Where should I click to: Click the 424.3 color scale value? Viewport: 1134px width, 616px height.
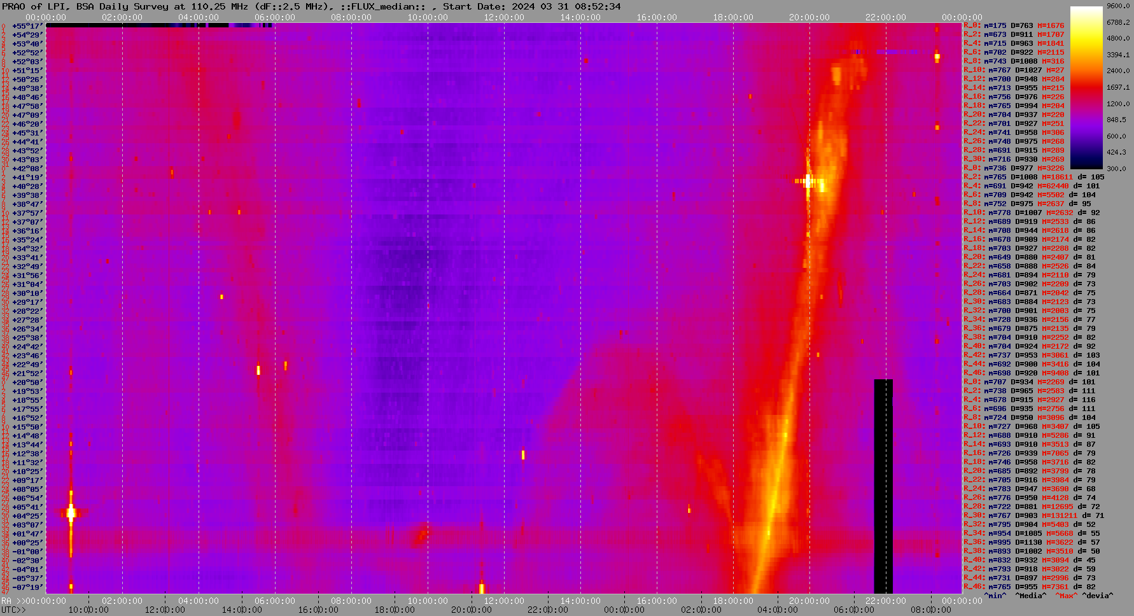click(1116, 152)
